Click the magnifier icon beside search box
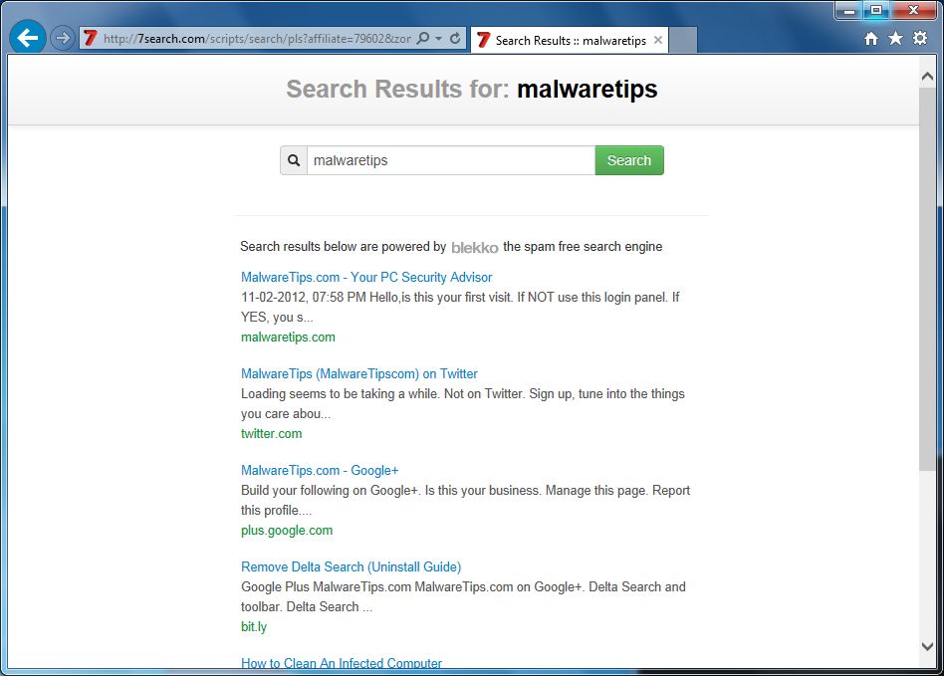The width and height of the screenshot is (944, 676). 294,160
